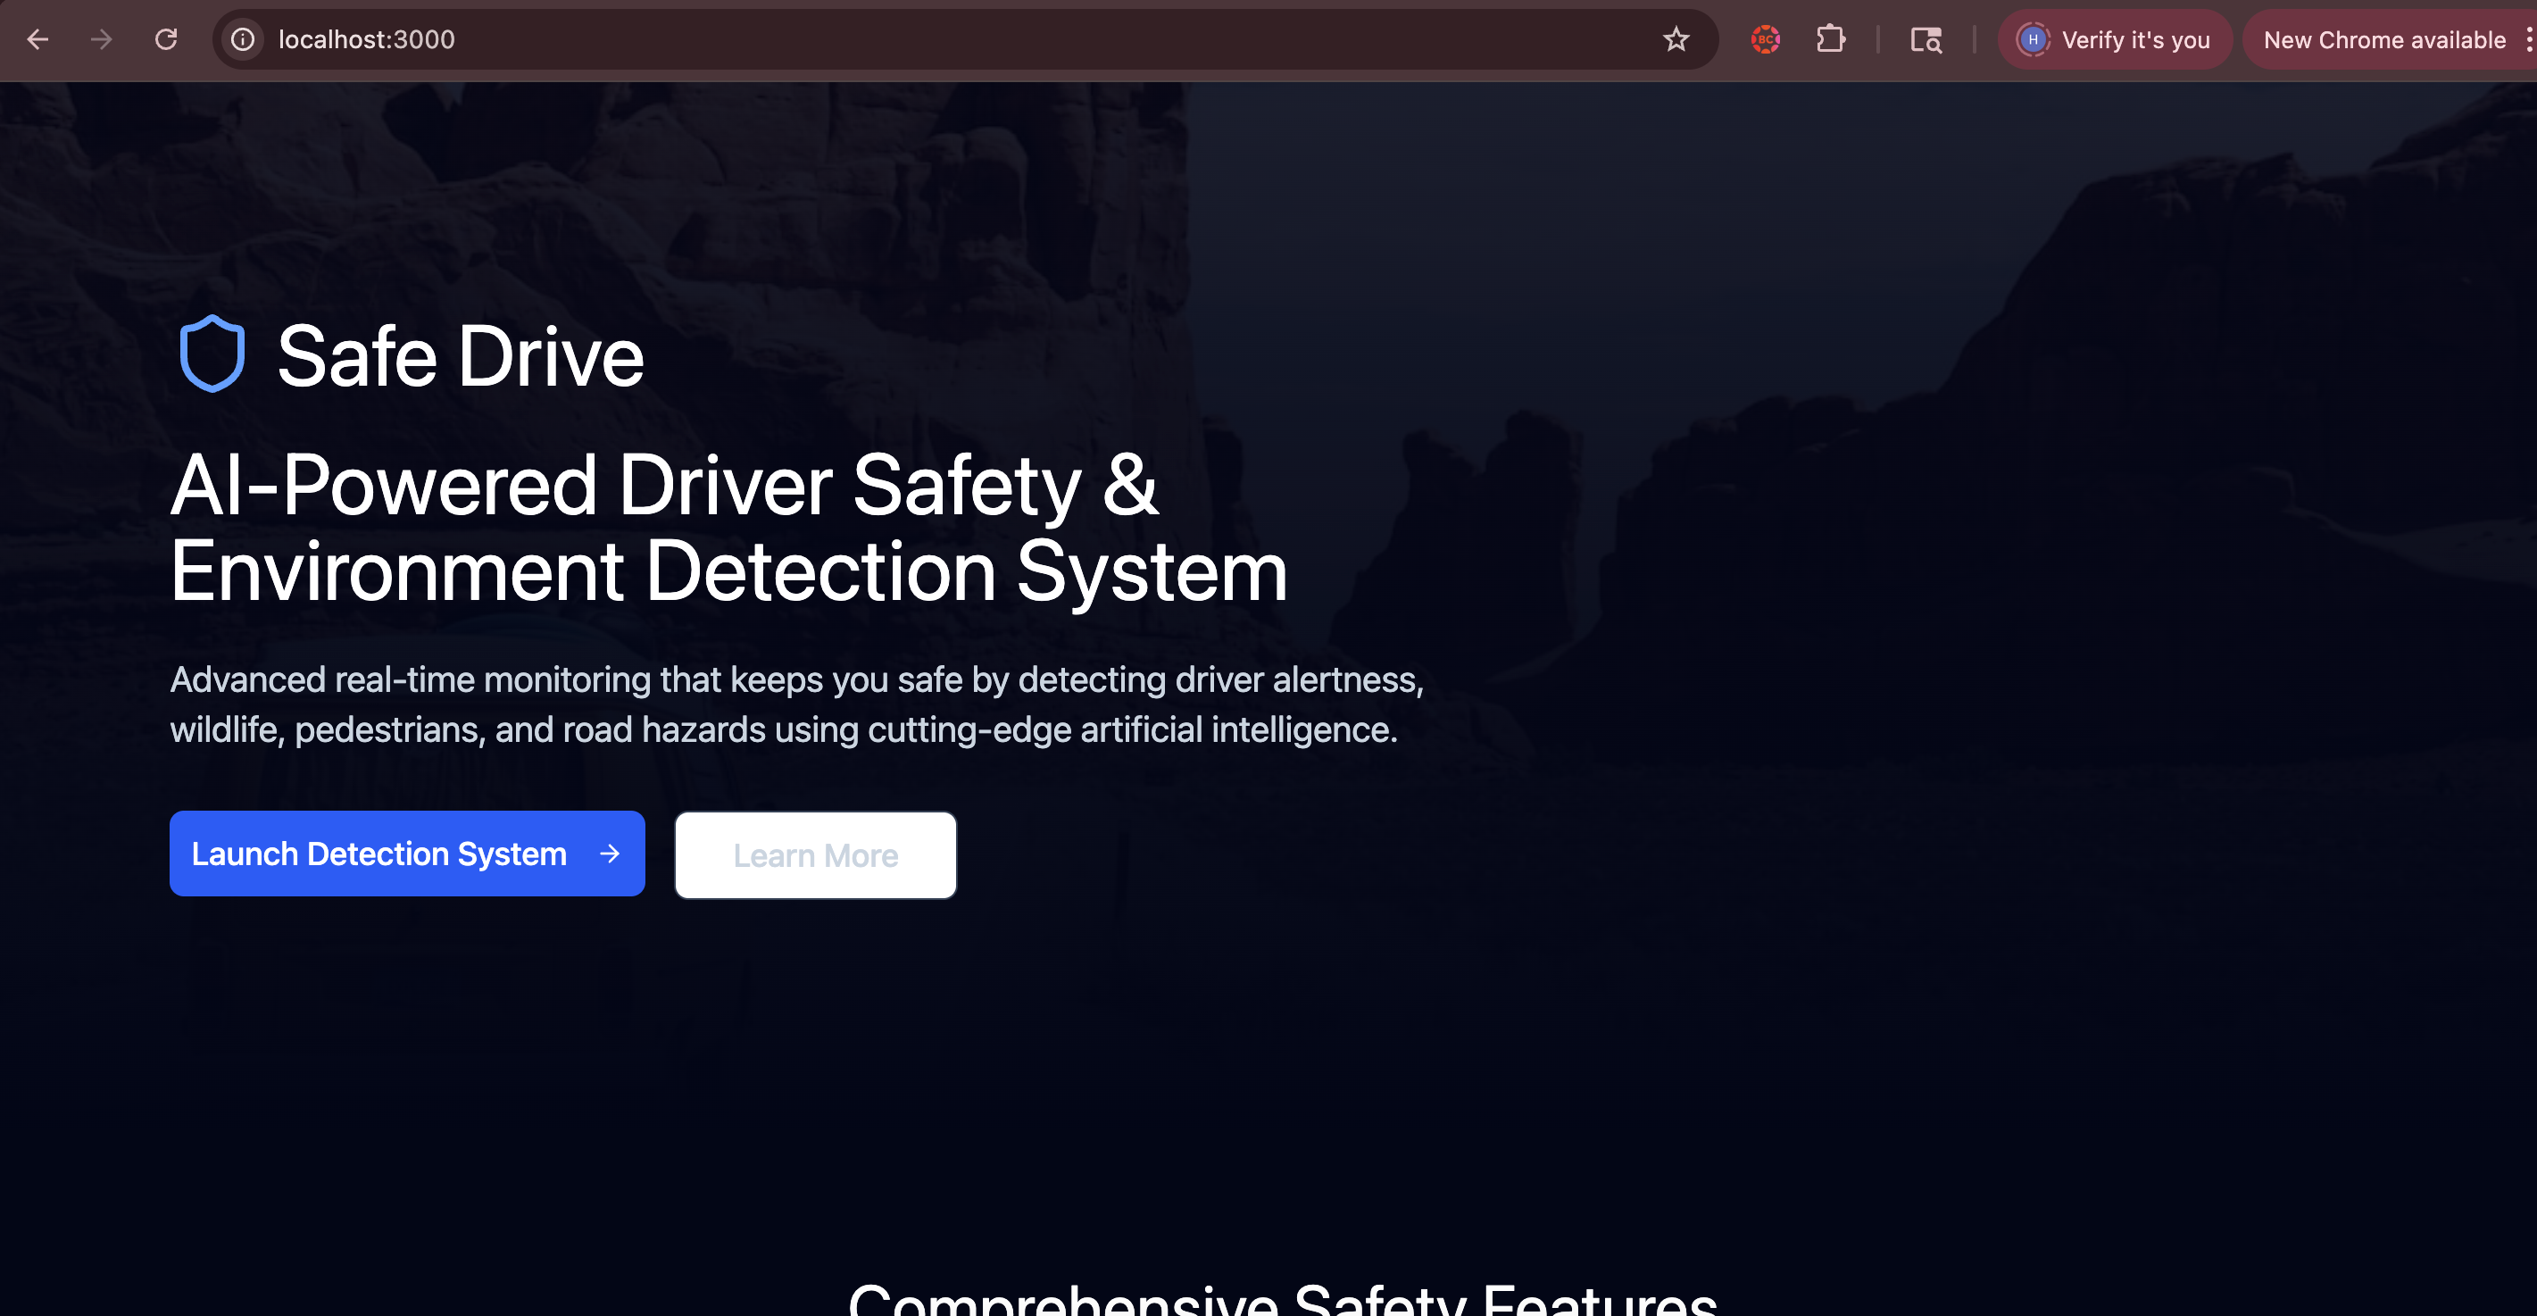This screenshot has height=1316, width=2537.
Task: Click the Learn More button
Action: 814,855
